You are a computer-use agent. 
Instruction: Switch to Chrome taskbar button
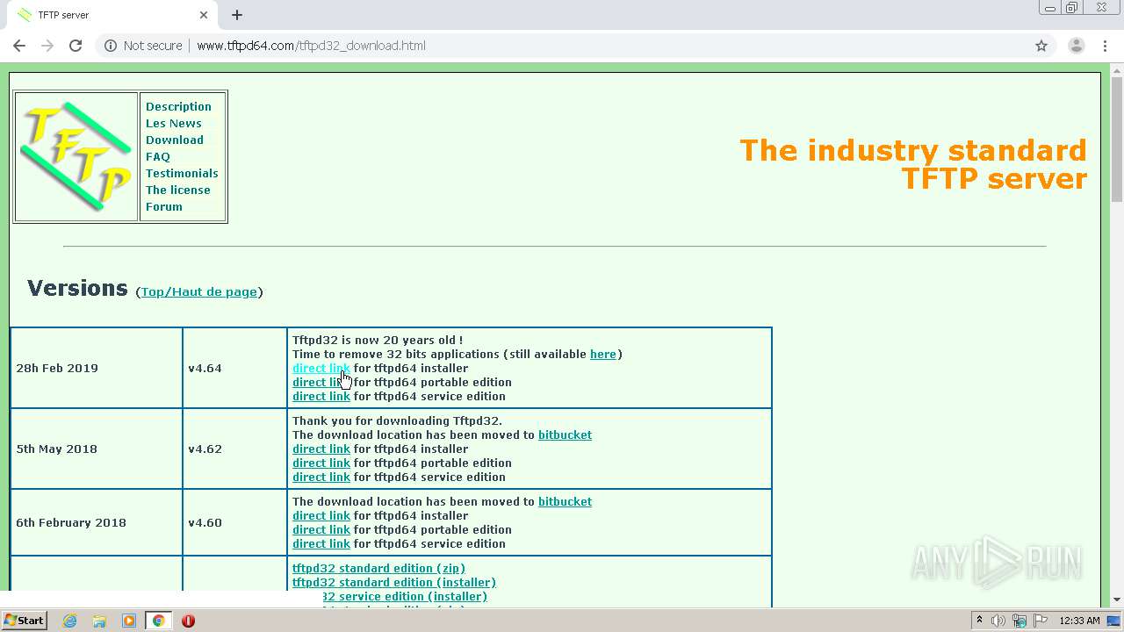pyautogui.click(x=158, y=621)
